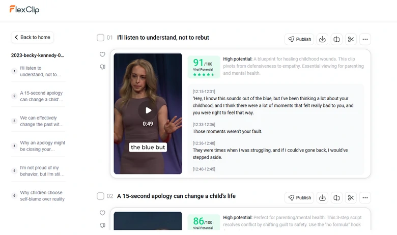Open split/compare icon for clip 01

(336, 39)
